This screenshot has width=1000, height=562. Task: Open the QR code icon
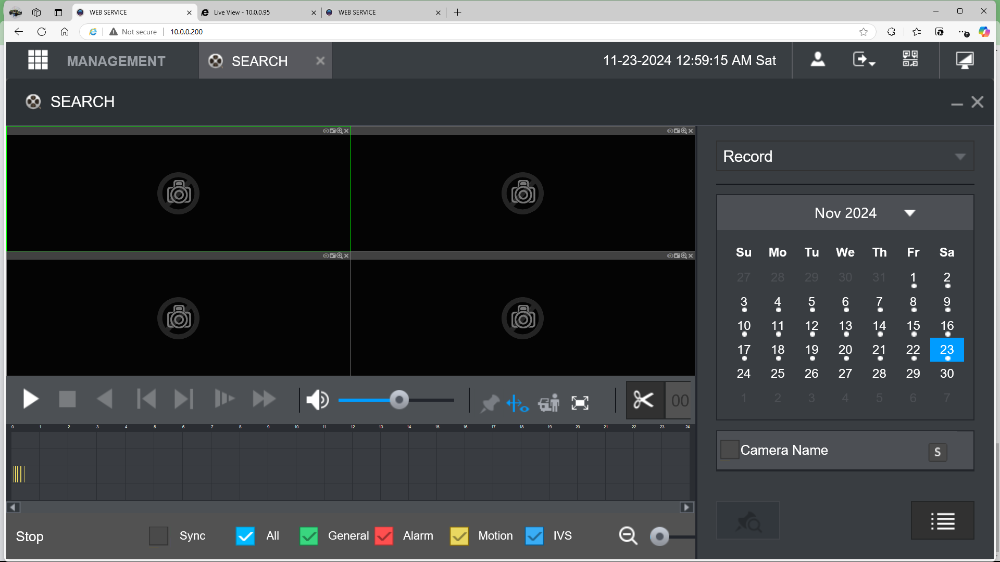910,59
